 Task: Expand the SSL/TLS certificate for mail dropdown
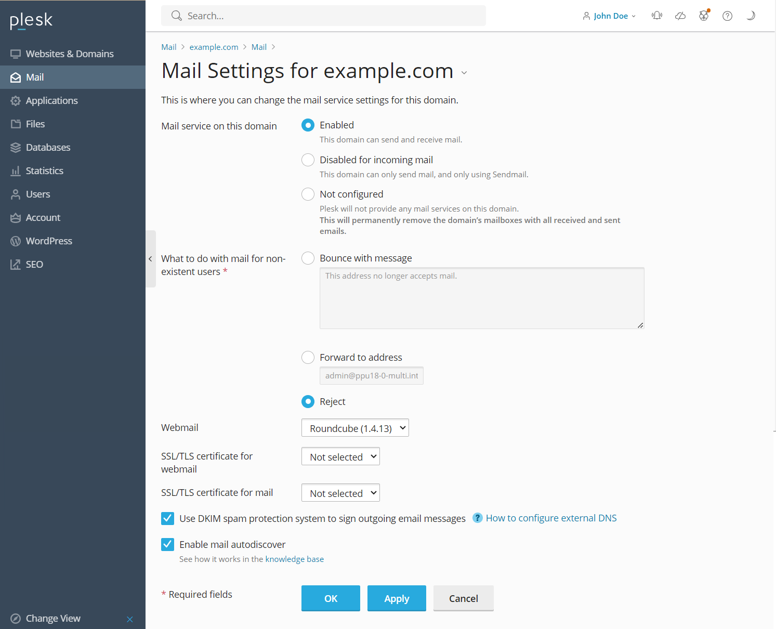(340, 493)
